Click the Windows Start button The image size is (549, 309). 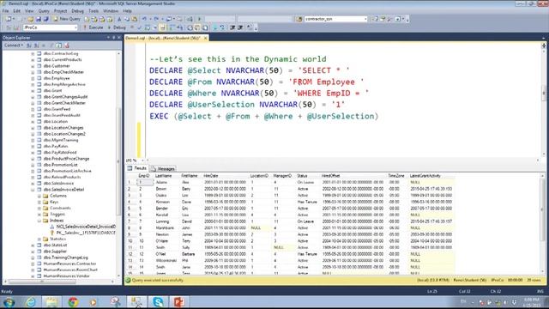(9, 302)
